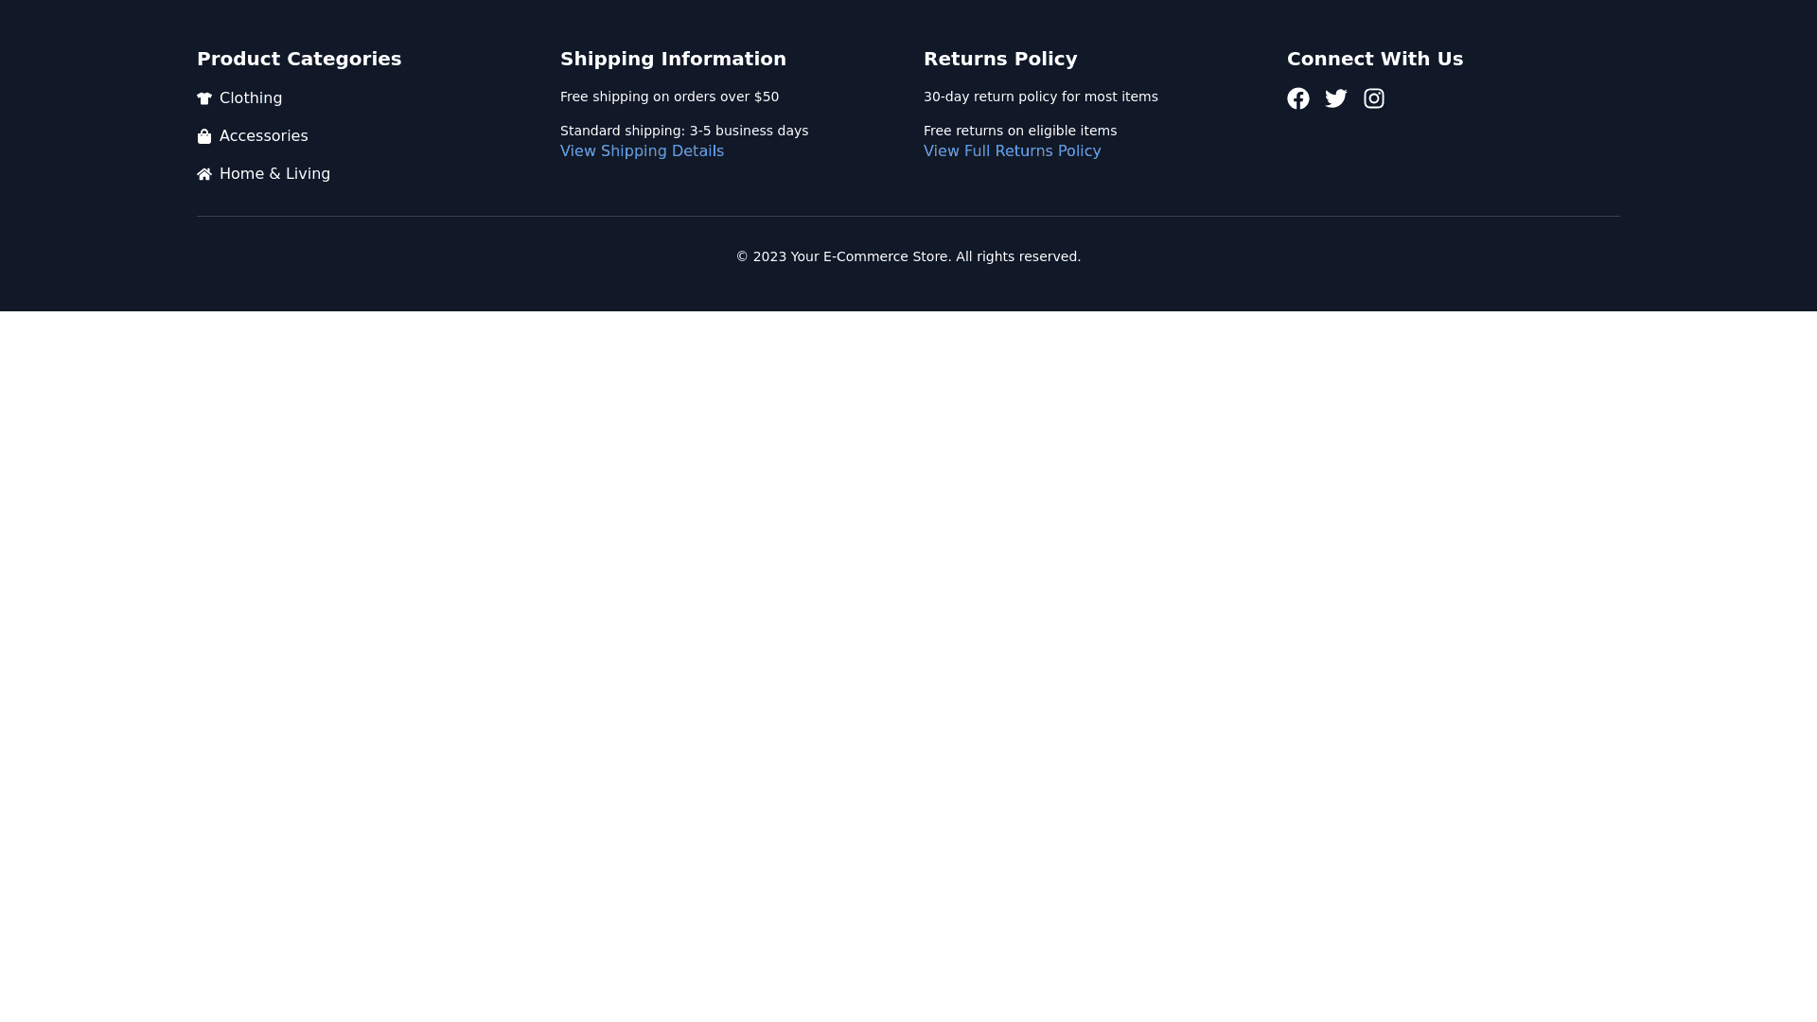The image size is (1817, 1022).
Task: Click the free shipping over $50 text
Action: click(669, 97)
